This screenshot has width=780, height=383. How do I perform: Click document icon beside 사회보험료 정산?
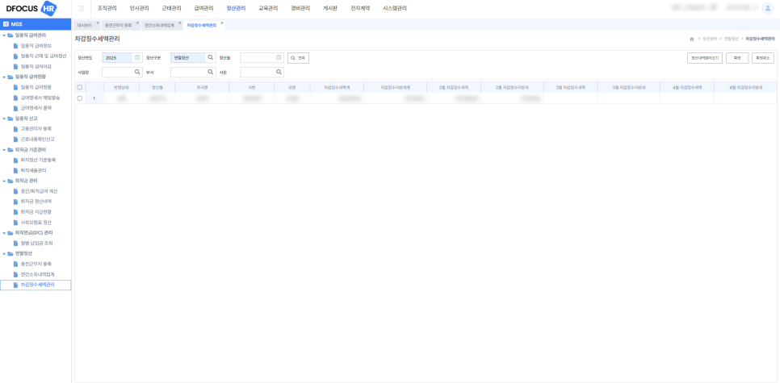tap(15, 223)
